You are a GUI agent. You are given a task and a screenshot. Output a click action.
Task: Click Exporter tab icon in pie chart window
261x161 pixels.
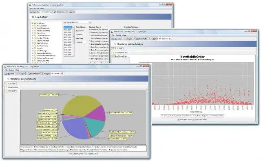tap(42, 74)
